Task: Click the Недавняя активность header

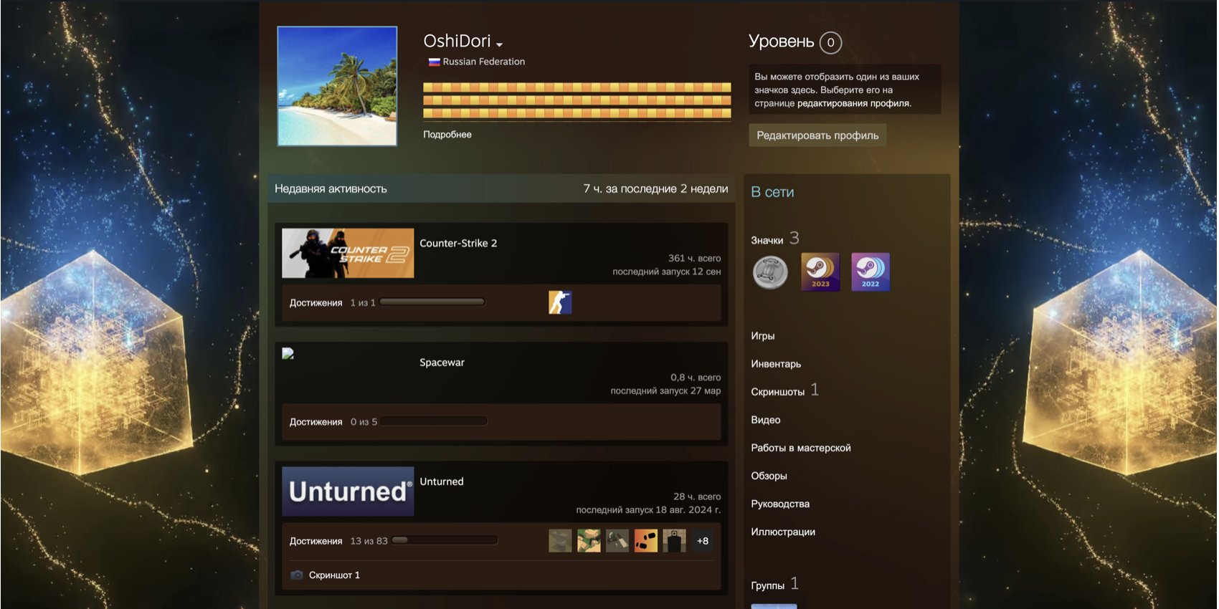Action: [331, 188]
